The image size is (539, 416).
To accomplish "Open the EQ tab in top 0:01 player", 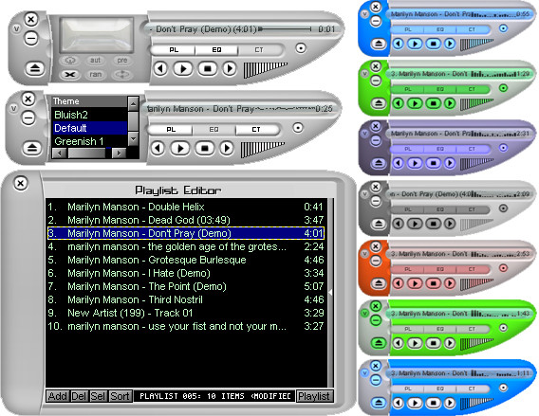I will tap(216, 50).
